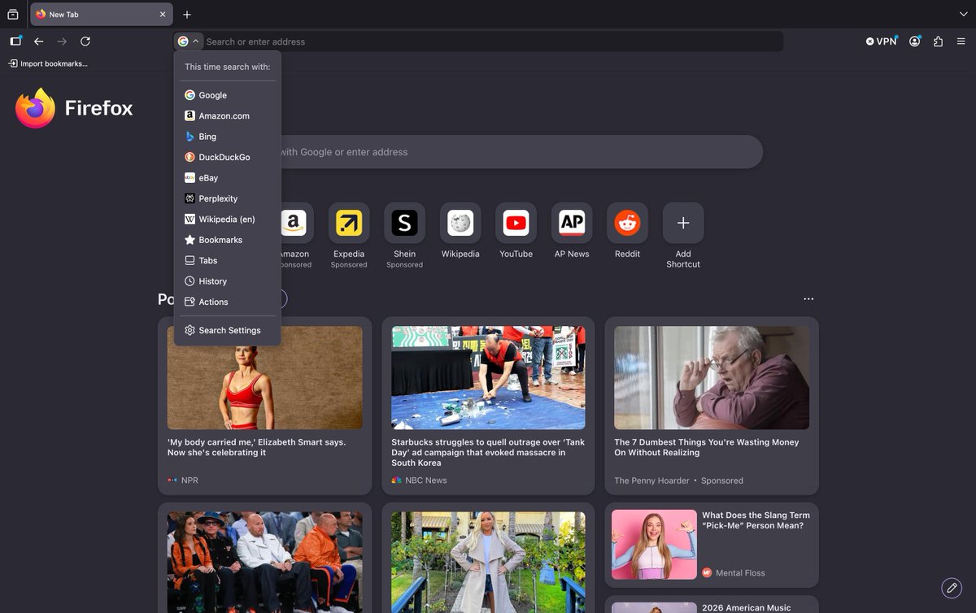Open the woman in coat story thumbnail
976x613 pixels.
[x=488, y=562]
